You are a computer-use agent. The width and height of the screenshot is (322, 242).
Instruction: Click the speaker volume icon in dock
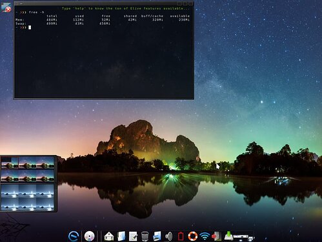point(169,236)
